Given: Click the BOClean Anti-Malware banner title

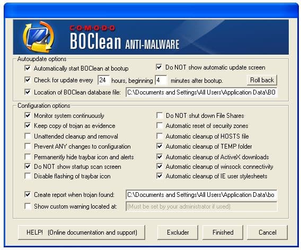Looking at the screenshot, I should 125,38.
